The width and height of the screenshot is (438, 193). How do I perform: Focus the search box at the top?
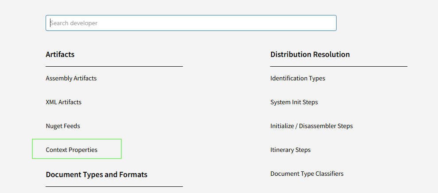[x=190, y=23]
